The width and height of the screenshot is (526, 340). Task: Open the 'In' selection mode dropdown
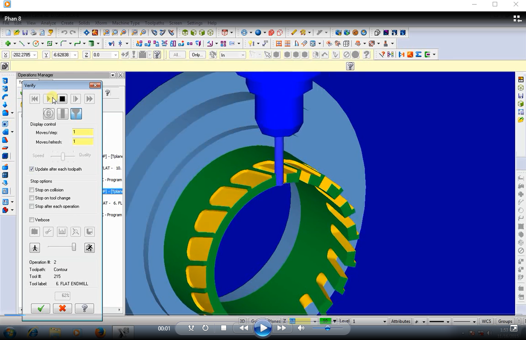point(243,55)
